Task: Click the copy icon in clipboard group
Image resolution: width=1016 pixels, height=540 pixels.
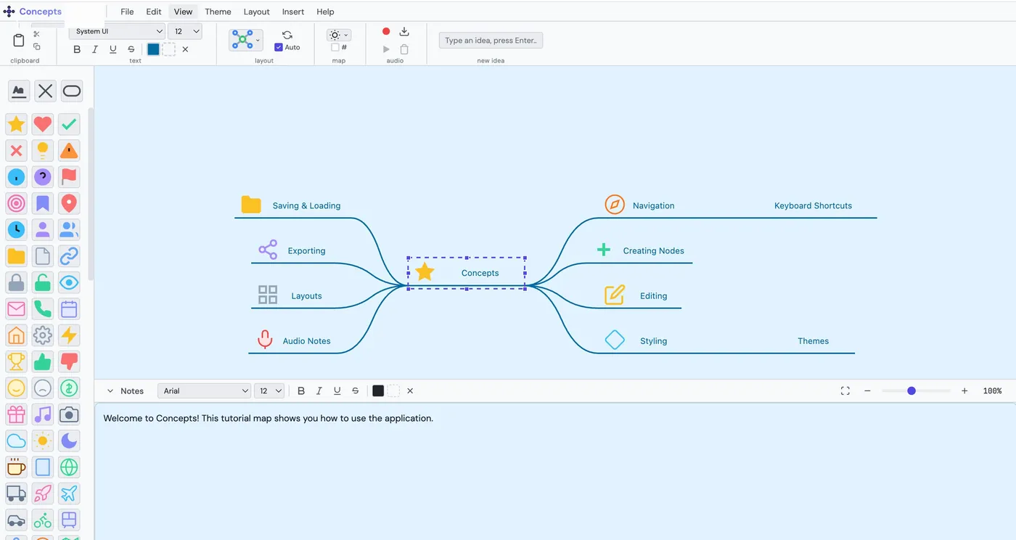Action: [37, 46]
